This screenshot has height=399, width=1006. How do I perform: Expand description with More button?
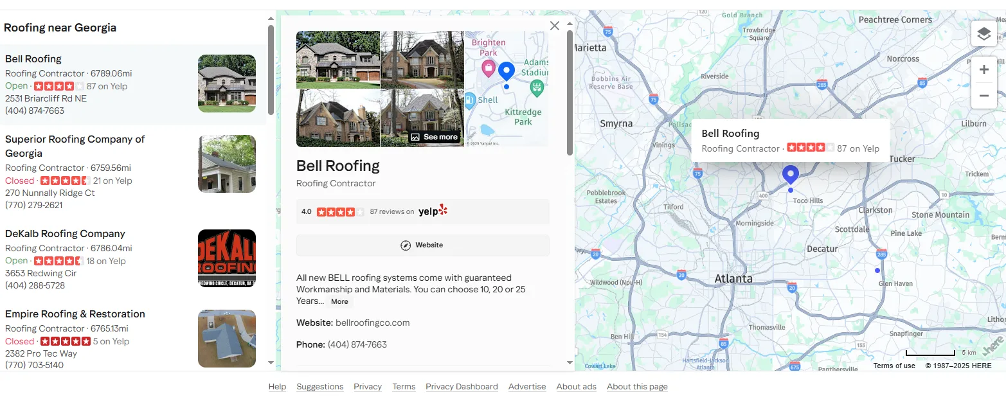pos(339,301)
